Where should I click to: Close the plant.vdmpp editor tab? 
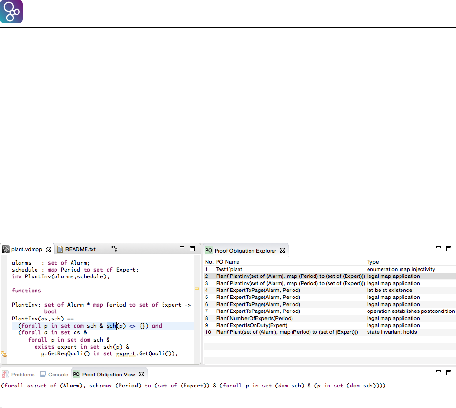[x=48, y=249]
